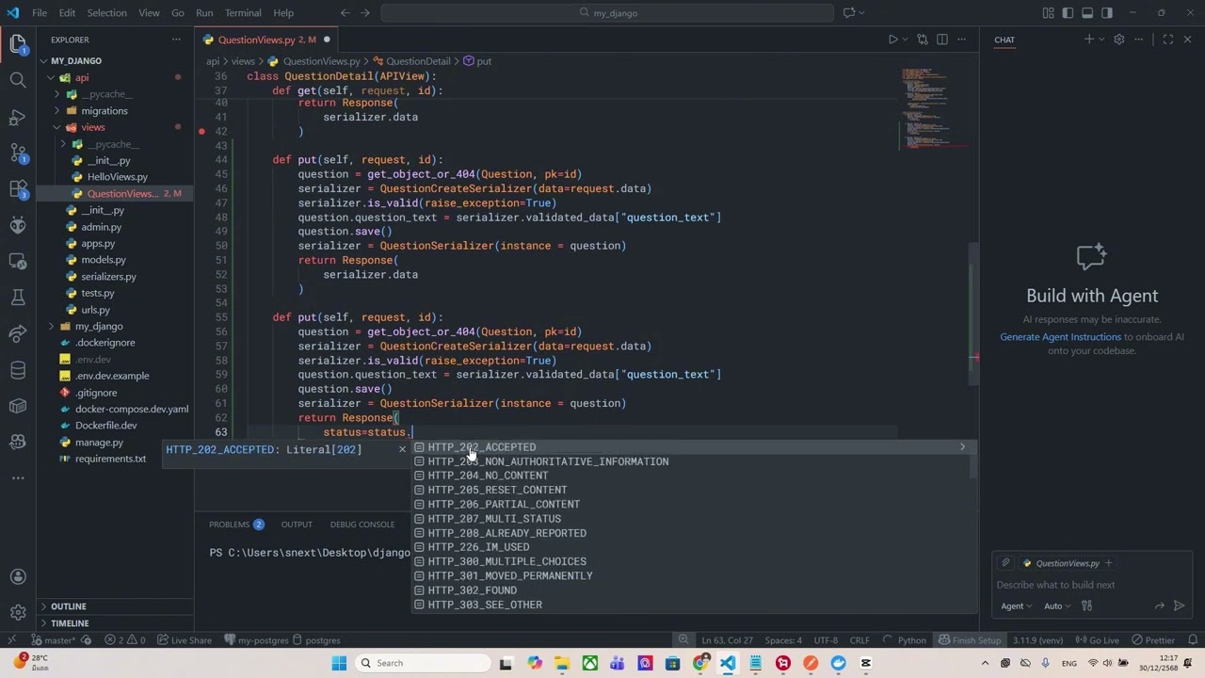Open the Source Control view
The image size is (1205, 678).
18,153
